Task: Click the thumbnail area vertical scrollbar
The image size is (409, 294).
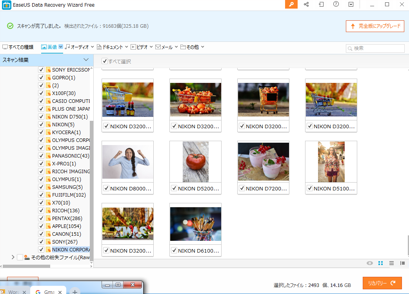Action: (408, 246)
